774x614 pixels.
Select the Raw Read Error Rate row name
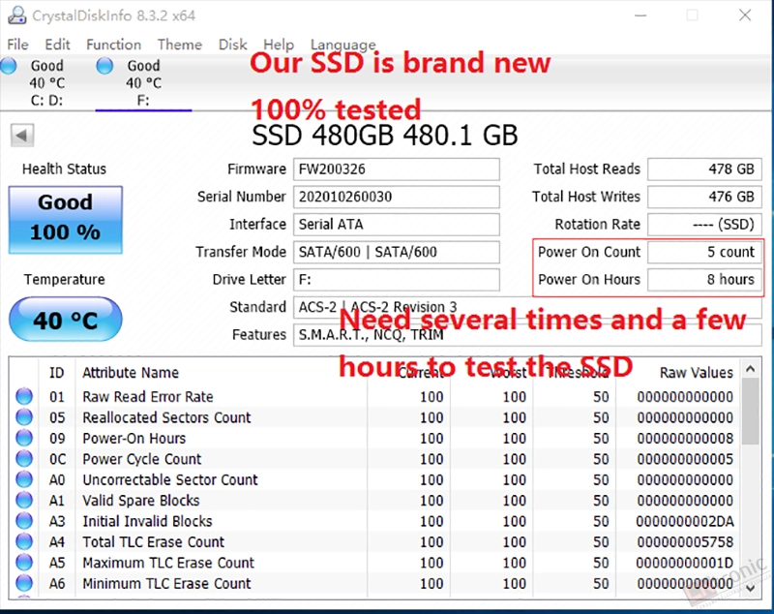click(x=148, y=397)
